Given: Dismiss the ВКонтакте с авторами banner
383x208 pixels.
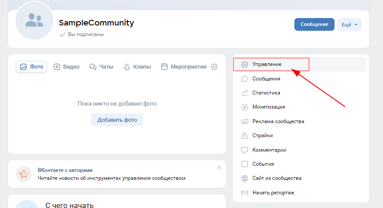Looking at the screenshot, I should tap(219, 167).
